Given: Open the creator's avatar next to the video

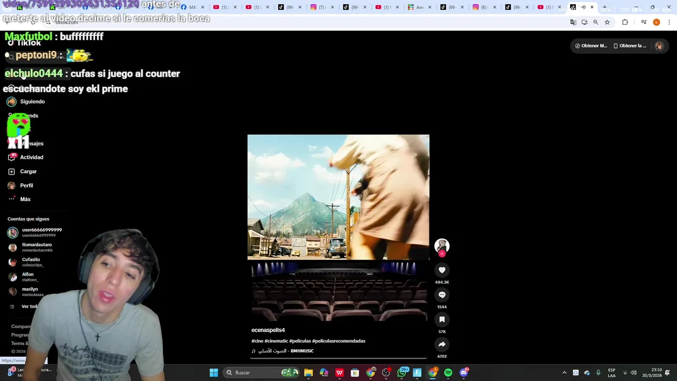Looking at the screenshot, I should 442,246.
